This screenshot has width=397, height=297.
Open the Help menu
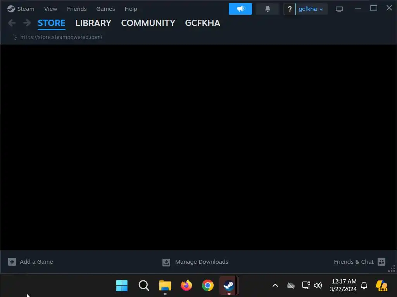(131, 9)
